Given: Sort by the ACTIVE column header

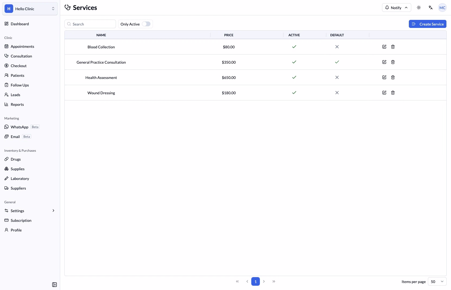Looking at the screenshot, I should [x=294, y=35].
